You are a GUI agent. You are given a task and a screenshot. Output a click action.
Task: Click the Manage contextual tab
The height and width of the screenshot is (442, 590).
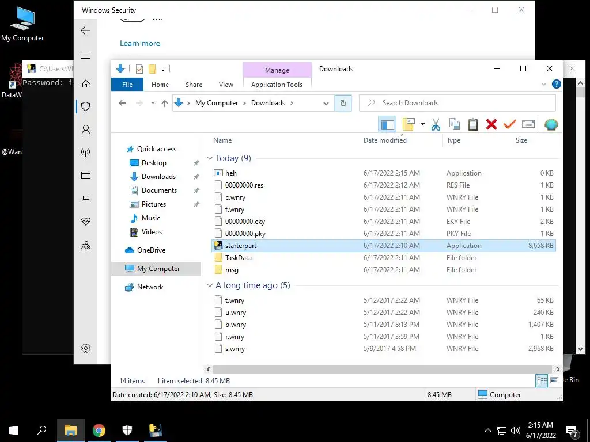[x=277, y=70]
